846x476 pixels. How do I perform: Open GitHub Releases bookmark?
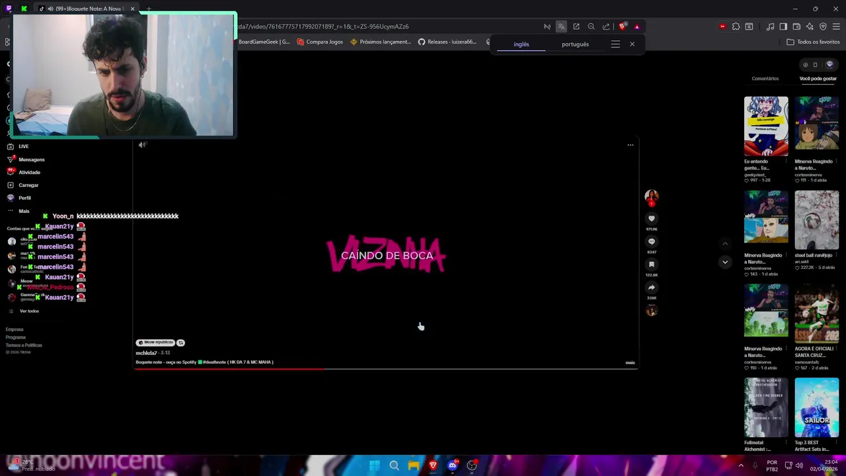click(x=447, y=42)
